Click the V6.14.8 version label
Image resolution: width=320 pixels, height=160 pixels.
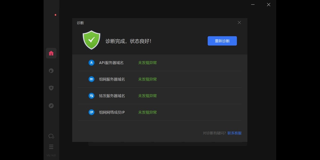point(51,155)
